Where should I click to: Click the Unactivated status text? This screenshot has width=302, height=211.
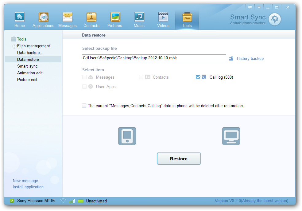click(x=96, y=201)
